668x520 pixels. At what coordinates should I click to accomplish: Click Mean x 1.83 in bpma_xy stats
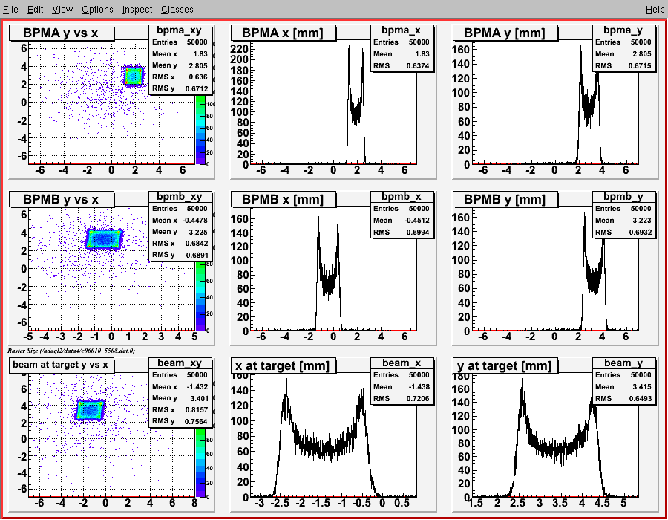tap(180, 54)
